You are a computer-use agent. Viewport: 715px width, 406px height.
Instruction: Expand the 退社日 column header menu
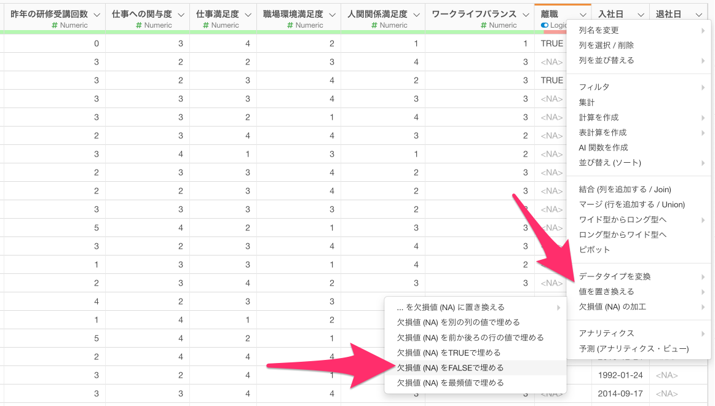699,14
